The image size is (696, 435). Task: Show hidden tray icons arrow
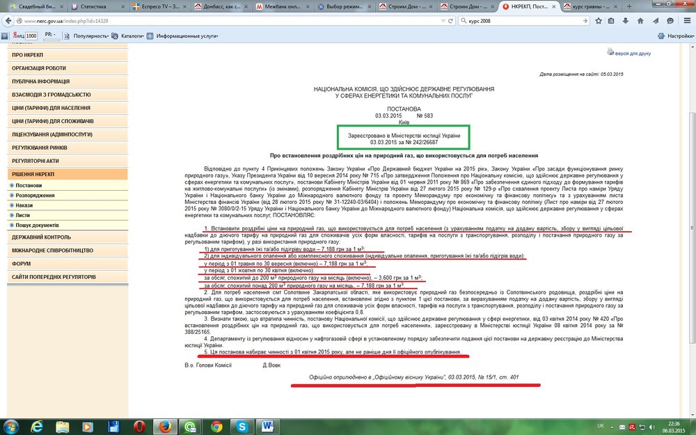[613, 427]
